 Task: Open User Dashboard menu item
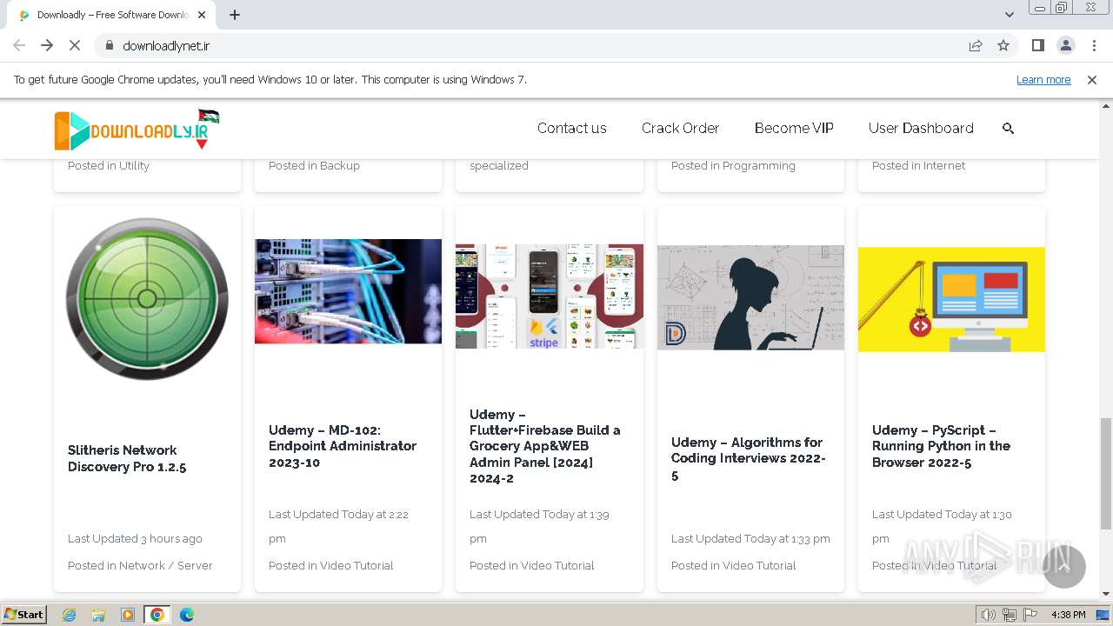921,128
